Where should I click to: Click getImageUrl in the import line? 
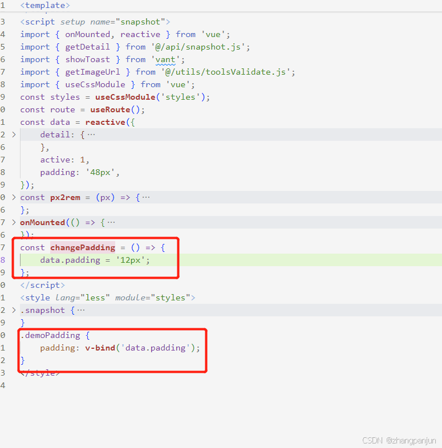tap(92, 72)
